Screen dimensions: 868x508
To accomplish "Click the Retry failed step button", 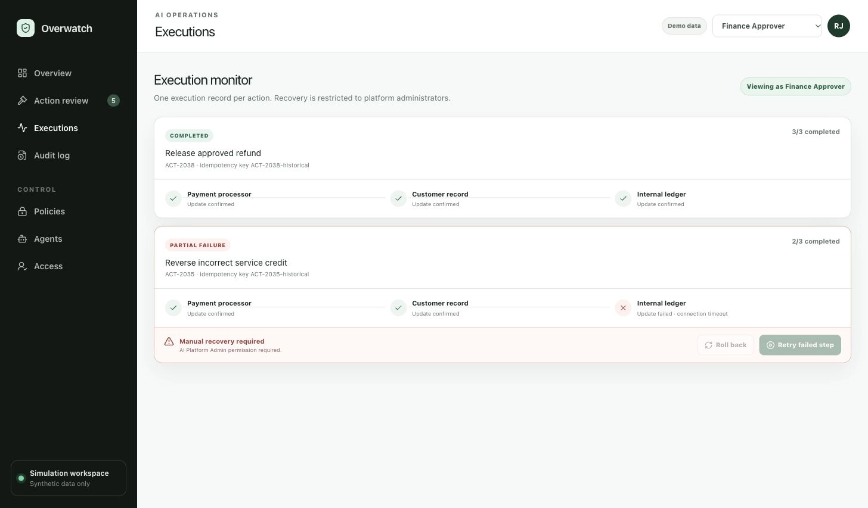I will [x=800, y=345].
